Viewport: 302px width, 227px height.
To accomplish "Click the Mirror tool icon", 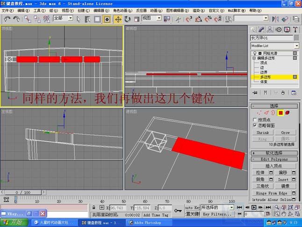I will coord(275,19).
